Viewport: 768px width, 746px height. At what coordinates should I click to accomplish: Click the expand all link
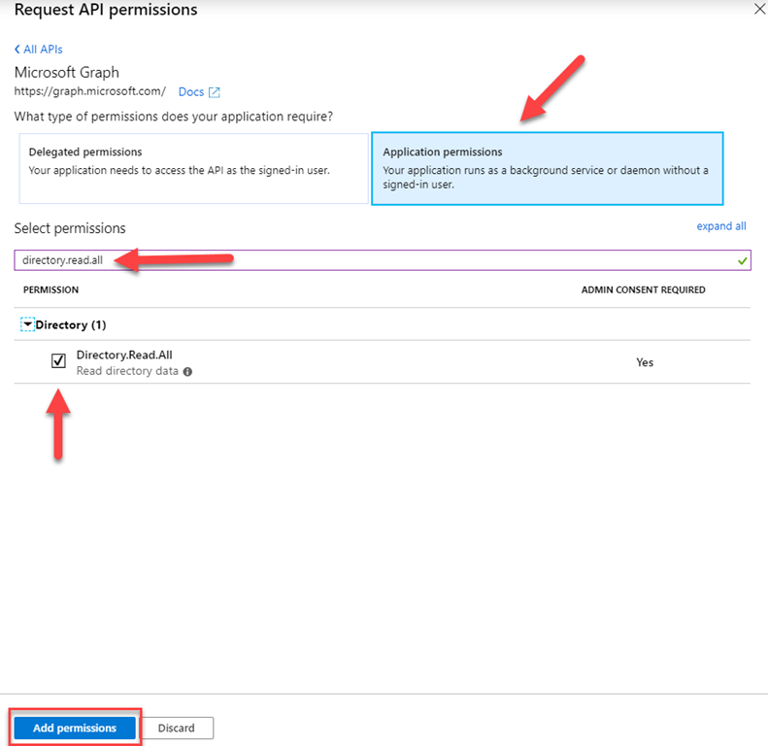(720, 226)
